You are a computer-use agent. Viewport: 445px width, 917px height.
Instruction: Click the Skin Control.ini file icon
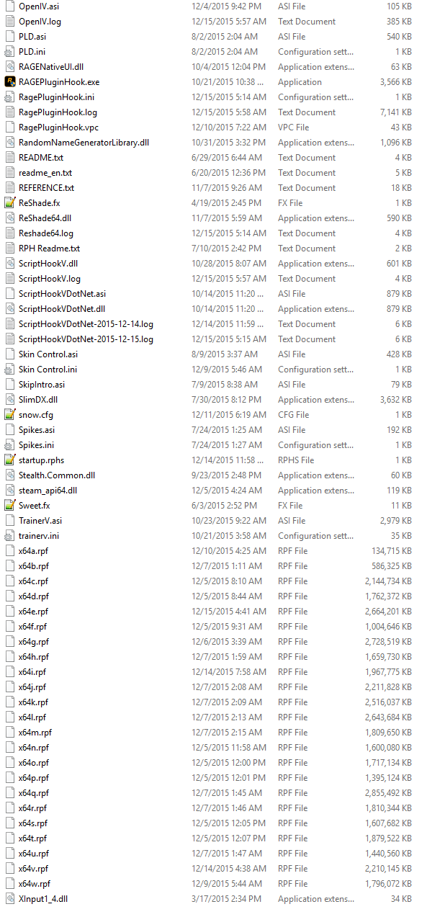point(10,370)
